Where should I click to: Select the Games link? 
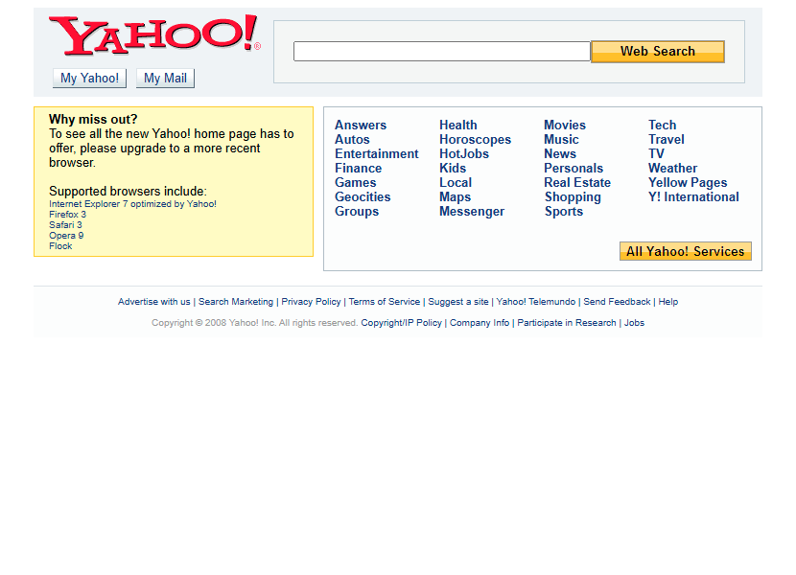tap(356, 183)
